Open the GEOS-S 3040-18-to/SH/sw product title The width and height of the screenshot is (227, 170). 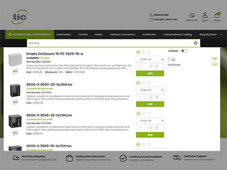pos(49,146)
